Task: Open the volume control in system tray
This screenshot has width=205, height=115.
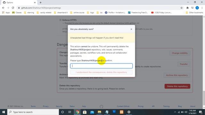Action: pyautogui.click(x=186, y=112)
